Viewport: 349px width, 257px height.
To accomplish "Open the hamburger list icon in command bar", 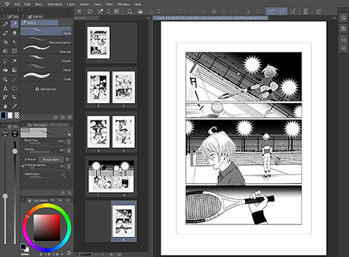I will click(80, 11).
